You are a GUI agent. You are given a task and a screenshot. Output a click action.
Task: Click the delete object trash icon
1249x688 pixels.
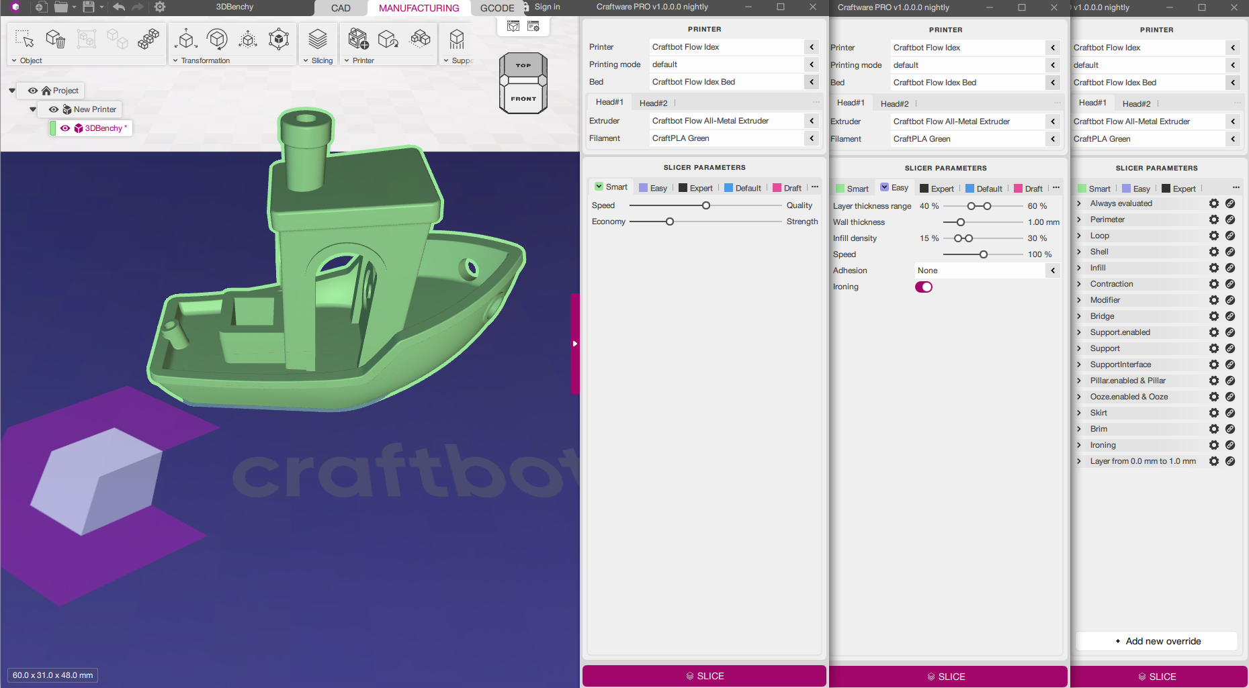pos(55,39)
